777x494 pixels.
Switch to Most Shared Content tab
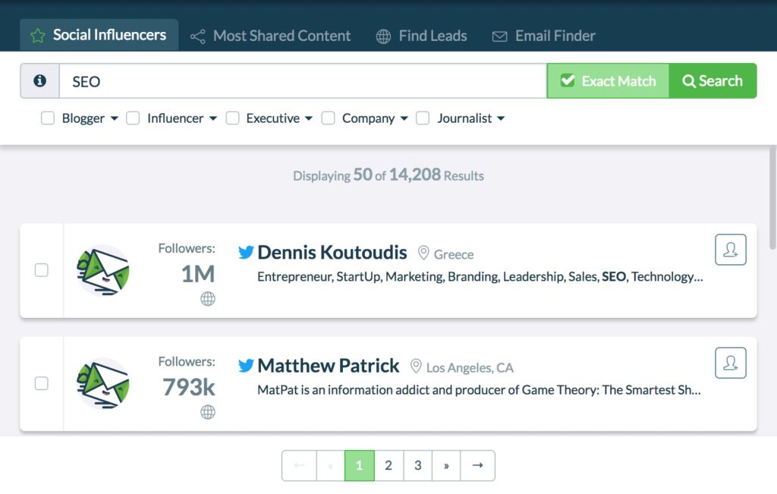click(x=271, y=36)
